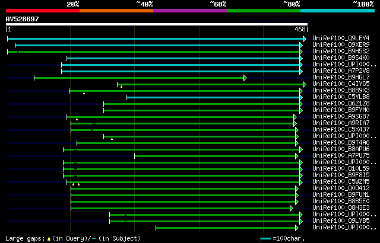Open hit UniRef100_C5YLB8
380x243 pixels.
[341, 97]
